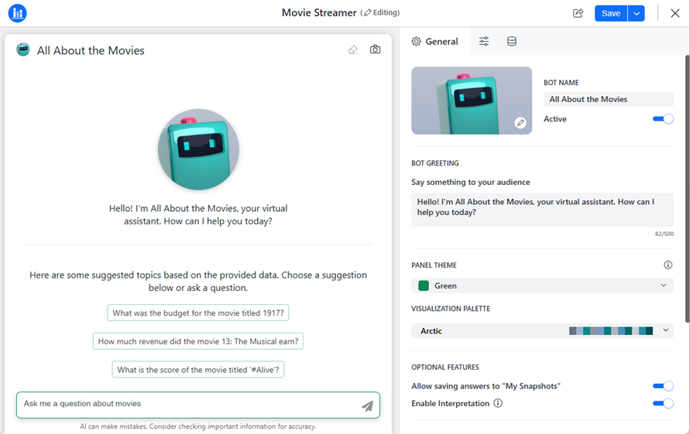Click the Bot Name text field
This screenshot has width=690, height=434.
pyautogui.click(x=608, y=99)
